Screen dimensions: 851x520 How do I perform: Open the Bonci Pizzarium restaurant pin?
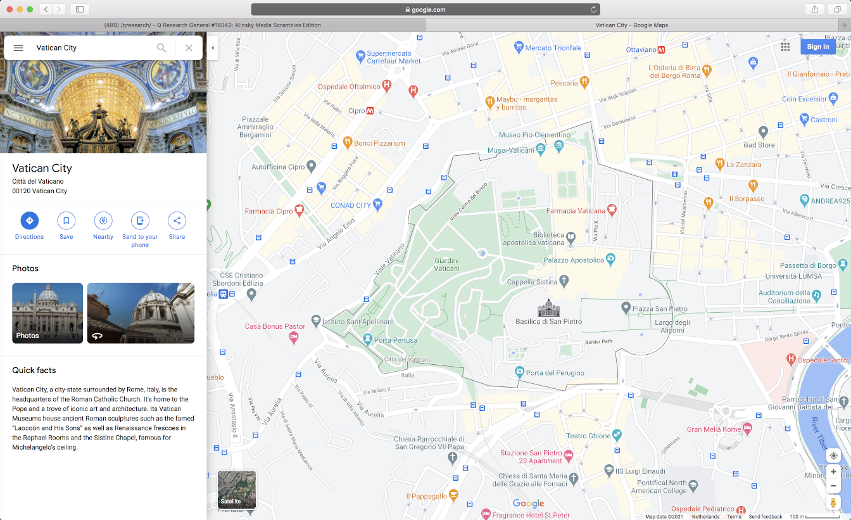tap(347, 142)
